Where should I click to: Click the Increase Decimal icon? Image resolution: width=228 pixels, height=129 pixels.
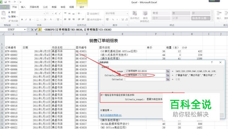pyautogui.click(x=123, y=19)
